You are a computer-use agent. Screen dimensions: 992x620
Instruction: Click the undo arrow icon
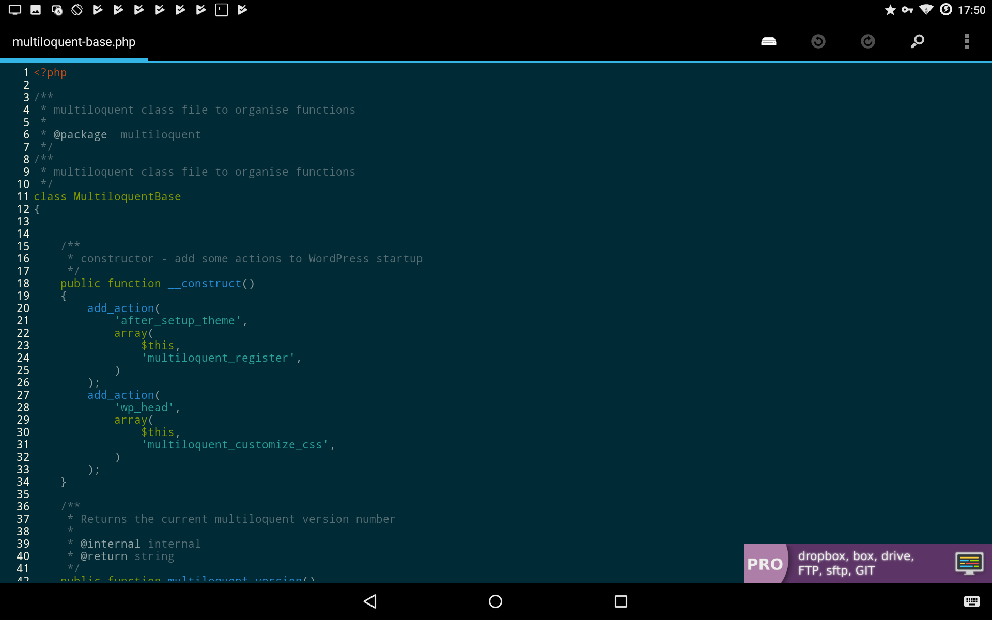pyautogui.click(x=818, y=41)
